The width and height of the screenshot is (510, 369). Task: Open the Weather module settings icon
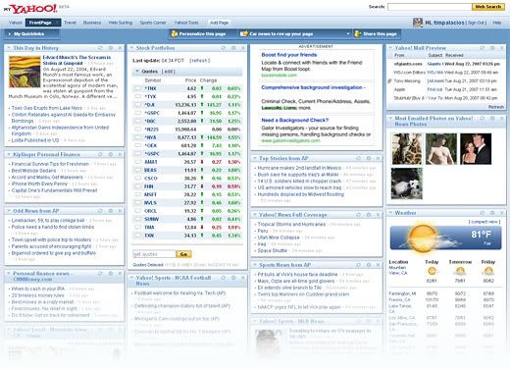point(492,213)
